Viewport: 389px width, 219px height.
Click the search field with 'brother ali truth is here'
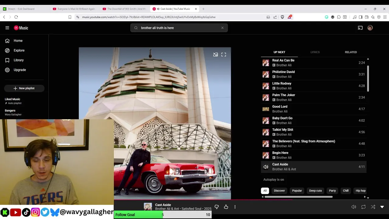point(179,28)
